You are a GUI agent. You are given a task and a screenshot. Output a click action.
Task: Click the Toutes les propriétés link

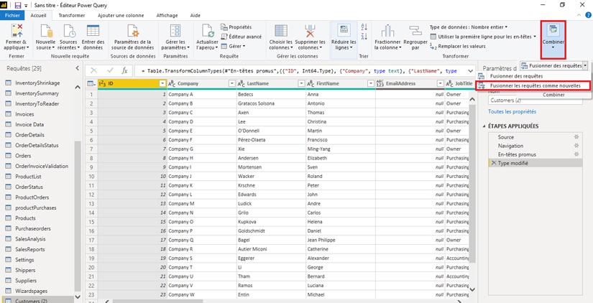[x=512, y=112]
